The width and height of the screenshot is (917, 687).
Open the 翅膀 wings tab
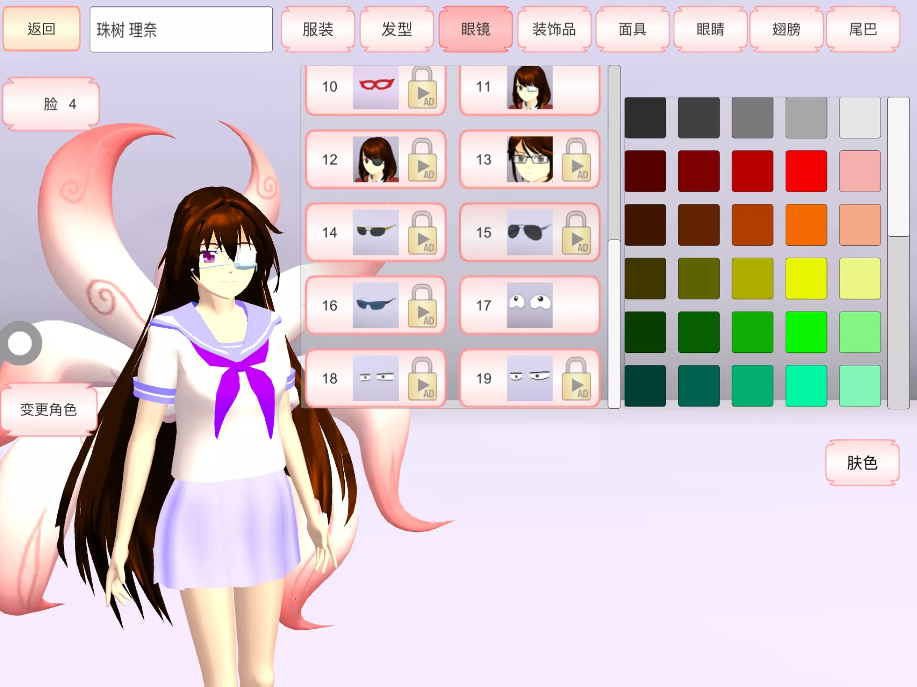786,30
